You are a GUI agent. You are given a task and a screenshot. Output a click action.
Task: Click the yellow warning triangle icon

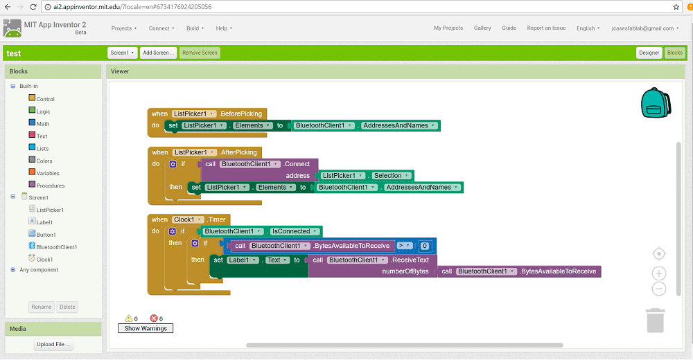tap(129, 318)
